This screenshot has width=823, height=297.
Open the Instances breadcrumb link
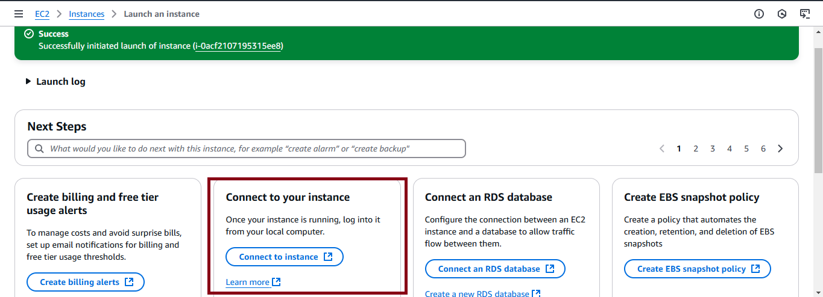tap(87, 14)
